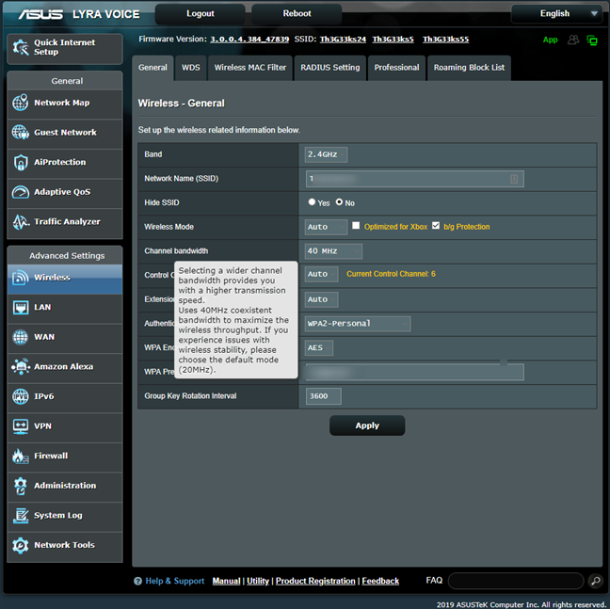Click the Help & Support question icon

tap(137, 581)
